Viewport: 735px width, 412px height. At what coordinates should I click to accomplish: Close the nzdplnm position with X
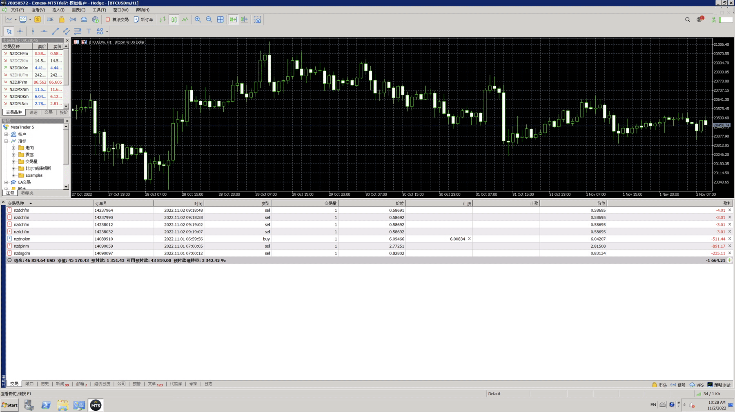pos(730,246)
